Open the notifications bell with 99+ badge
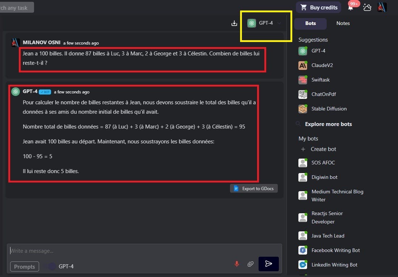This screenshot has width=398, height=277. point(351,7)
